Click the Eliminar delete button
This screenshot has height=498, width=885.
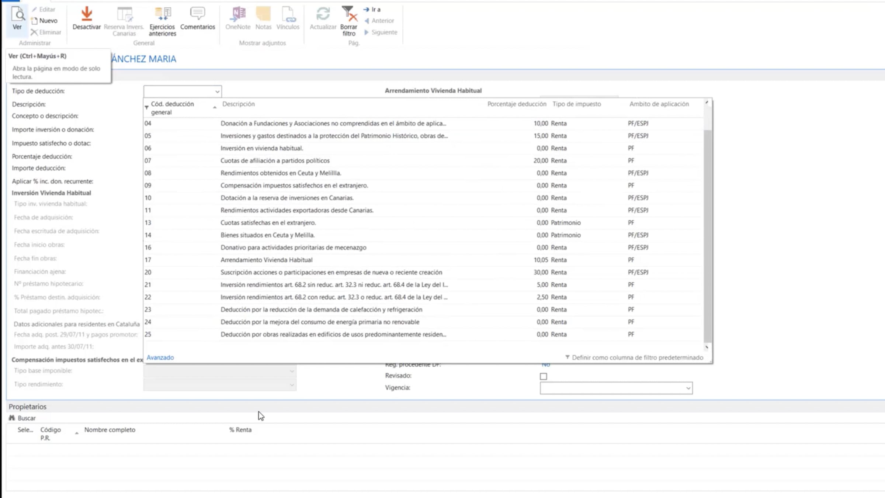tap(46, 32)
